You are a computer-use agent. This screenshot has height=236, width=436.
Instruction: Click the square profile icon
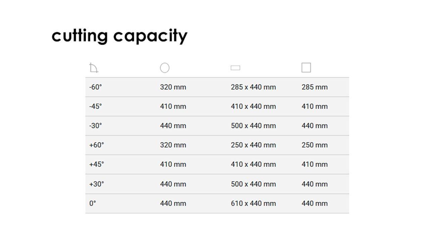(306, 68)
